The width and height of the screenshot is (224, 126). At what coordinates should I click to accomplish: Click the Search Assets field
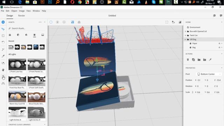click(27, 28)
